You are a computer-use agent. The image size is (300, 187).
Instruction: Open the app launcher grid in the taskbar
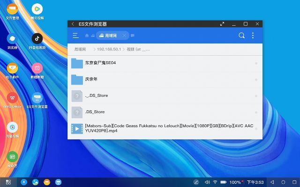(8, 182)
